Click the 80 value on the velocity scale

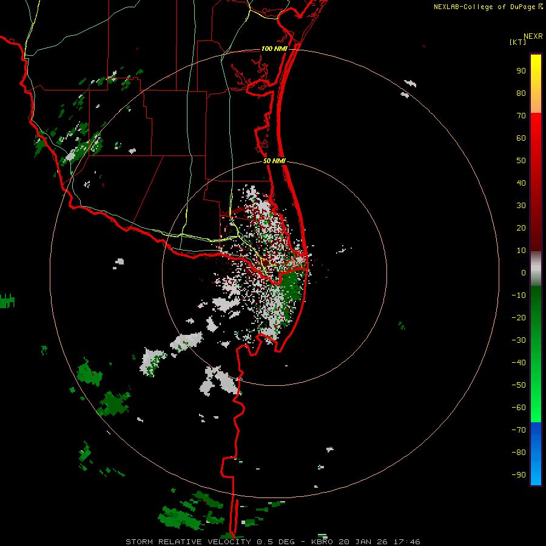521,93
